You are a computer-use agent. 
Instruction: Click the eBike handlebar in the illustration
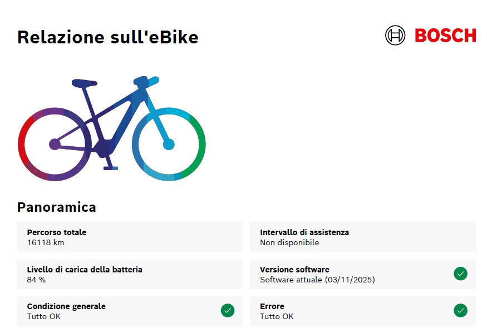pos(147,81)
